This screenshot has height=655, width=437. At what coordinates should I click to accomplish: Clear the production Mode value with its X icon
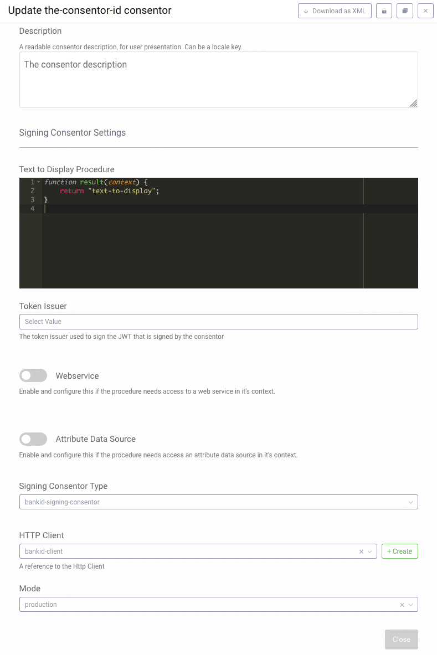coord(402,604)
